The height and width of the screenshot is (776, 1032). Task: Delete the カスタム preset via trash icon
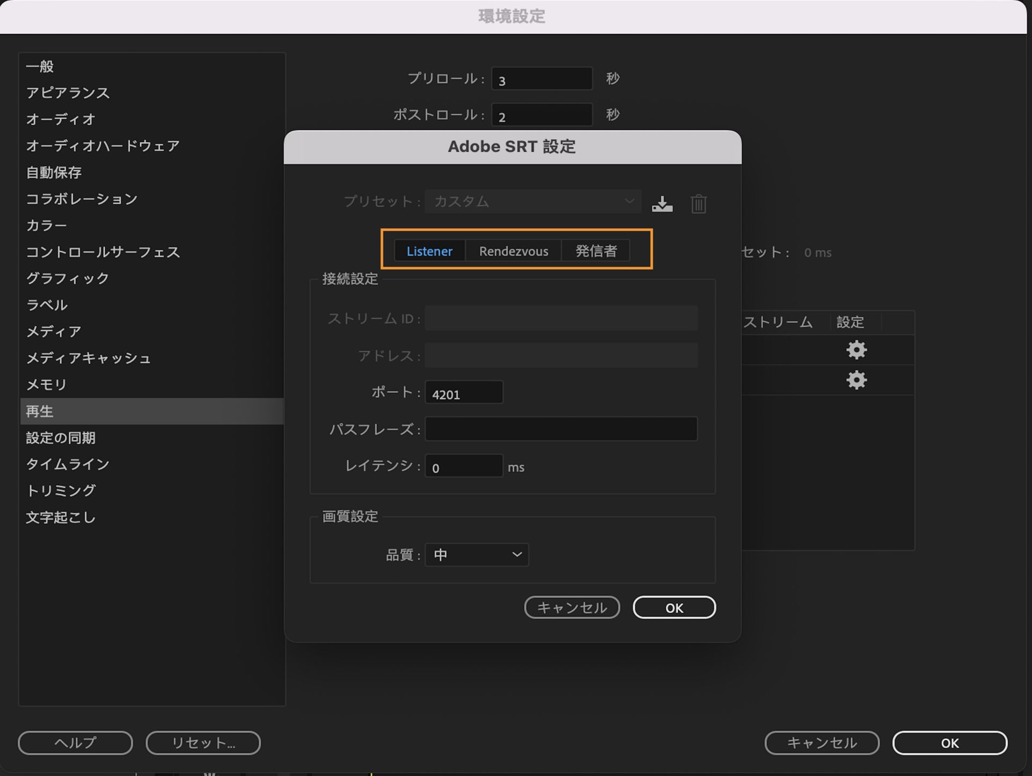(x=698, y=203)
